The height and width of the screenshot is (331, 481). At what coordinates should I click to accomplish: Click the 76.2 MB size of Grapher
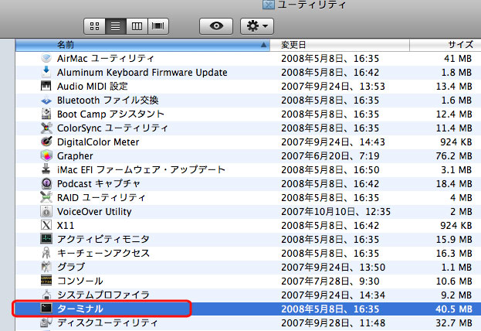coord(454,155)
